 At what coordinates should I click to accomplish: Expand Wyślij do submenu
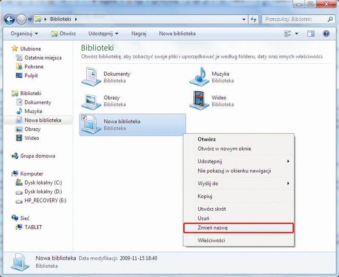click(x=239, y=184)
